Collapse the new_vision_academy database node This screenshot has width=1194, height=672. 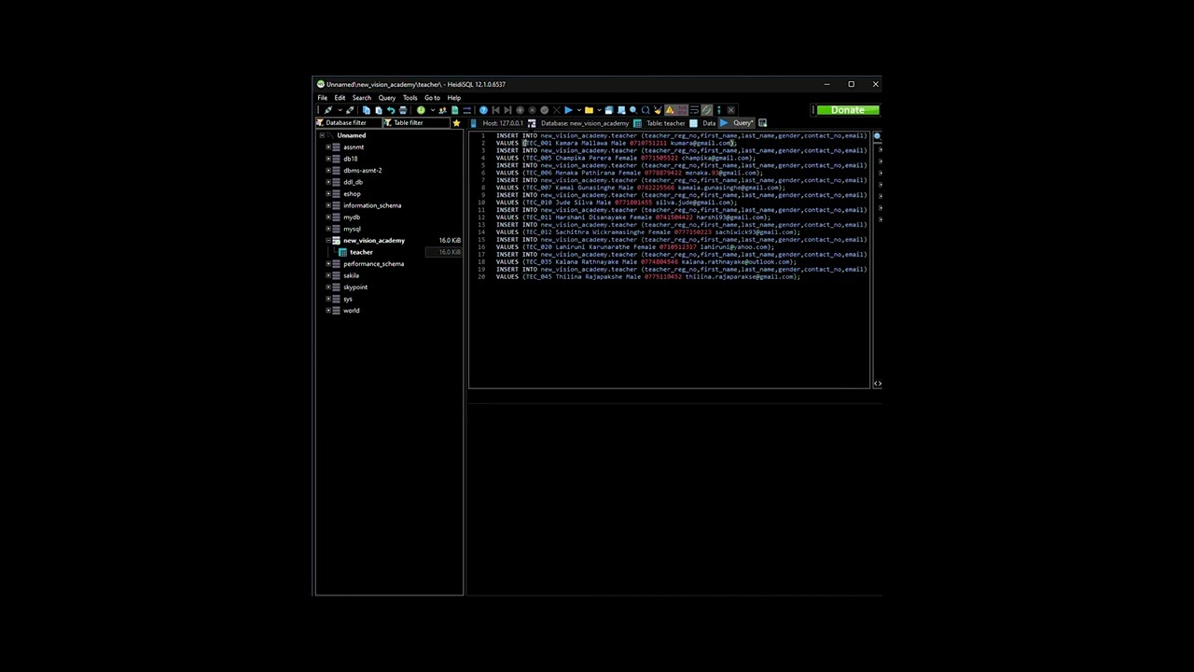click(328, 241)
